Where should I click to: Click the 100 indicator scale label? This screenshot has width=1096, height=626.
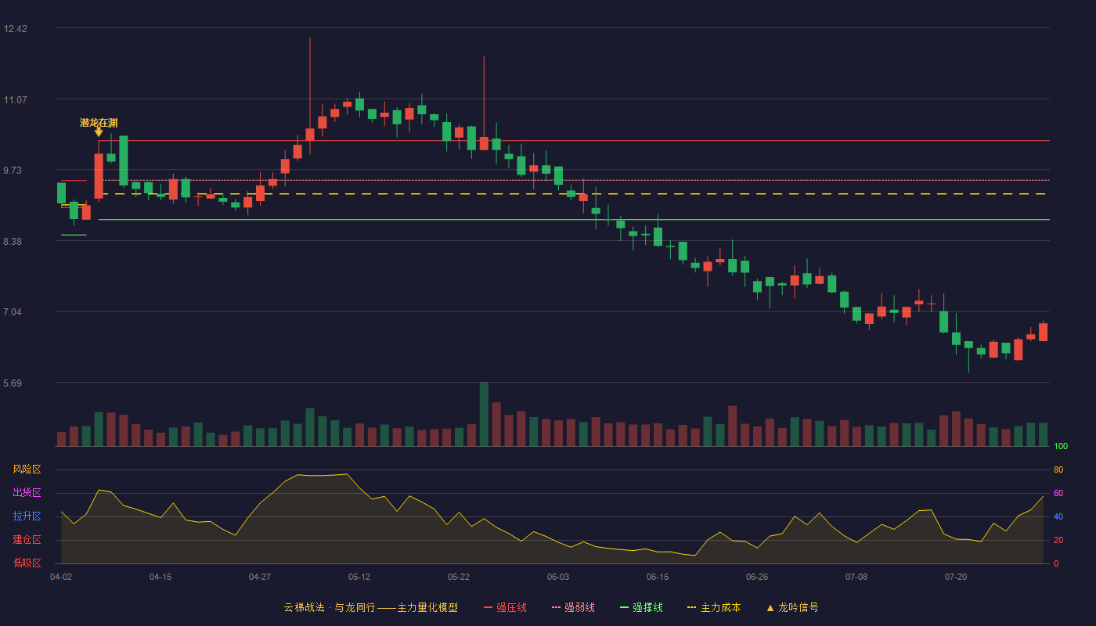1061,447
